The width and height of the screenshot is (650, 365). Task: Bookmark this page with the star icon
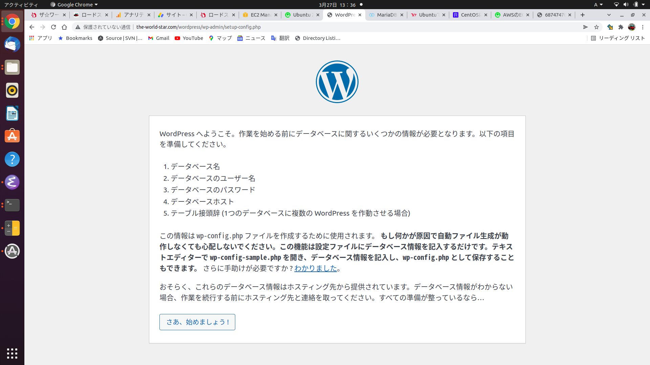click(597, 27)
